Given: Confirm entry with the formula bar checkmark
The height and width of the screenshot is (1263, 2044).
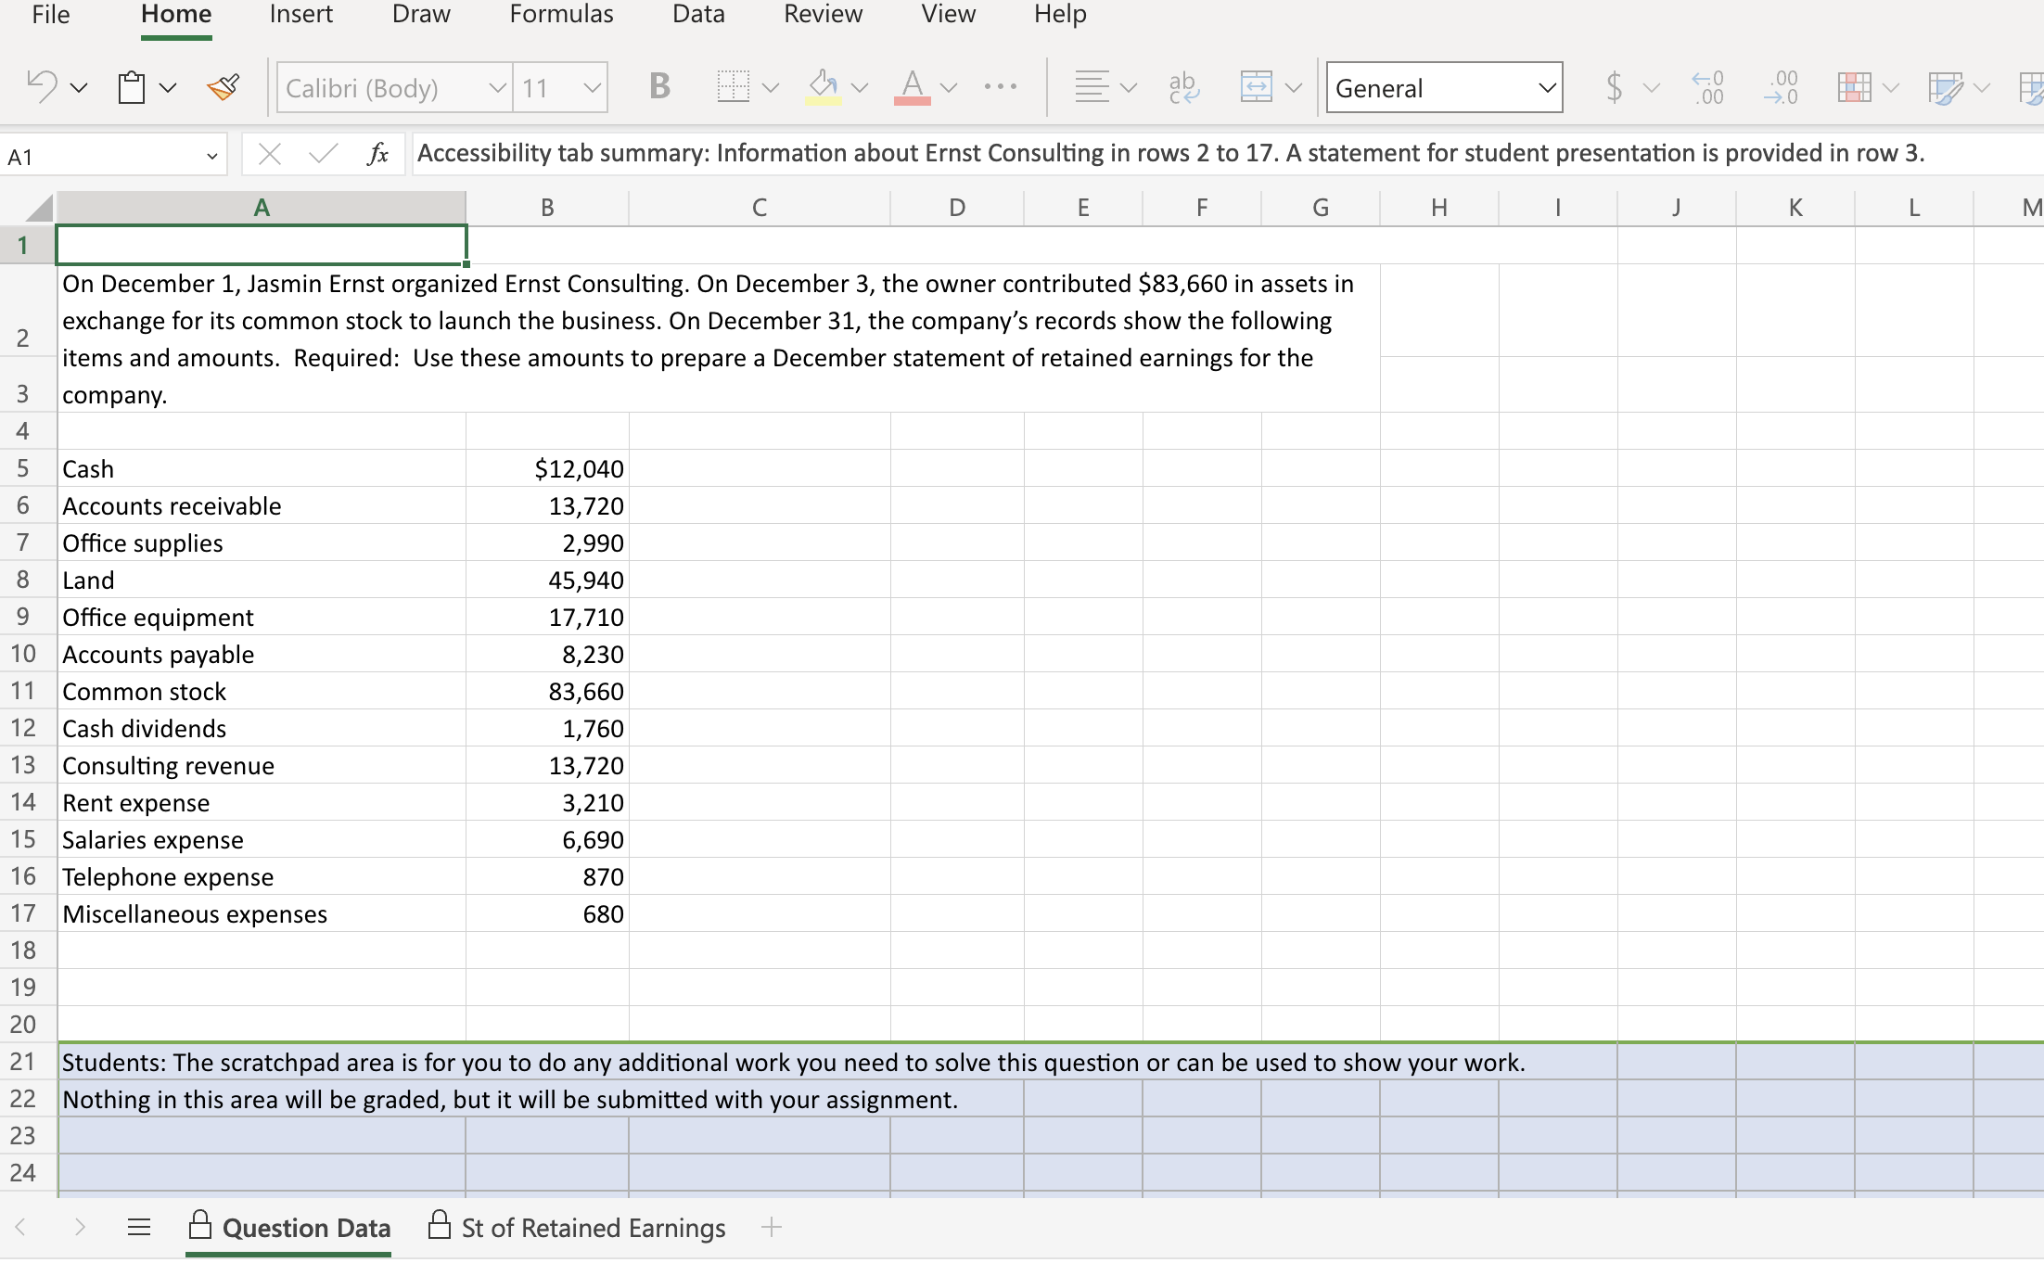Looking at the screenshot, I should 322,153.
